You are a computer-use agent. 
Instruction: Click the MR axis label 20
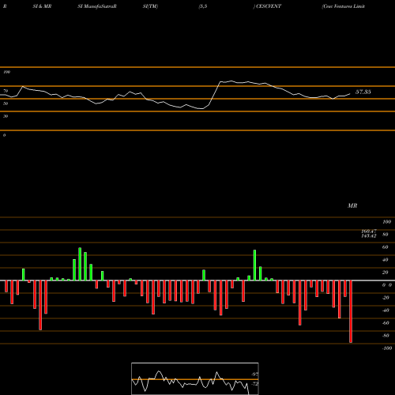click(385, 273)
